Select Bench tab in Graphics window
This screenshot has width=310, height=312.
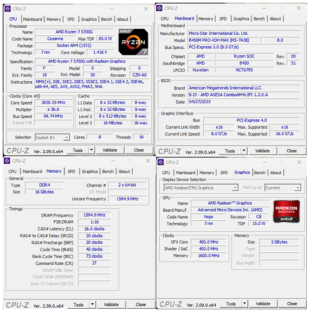(260, 173)
